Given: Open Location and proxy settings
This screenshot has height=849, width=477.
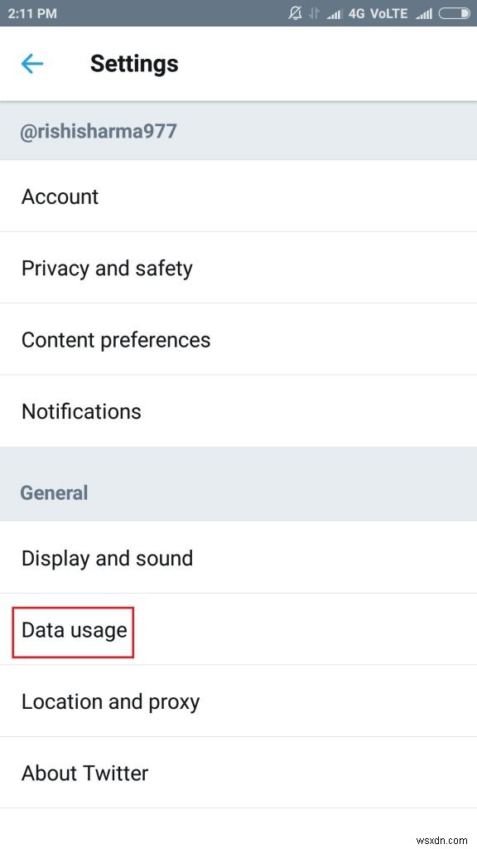Looking at the screenshot, I should point(110,701).
